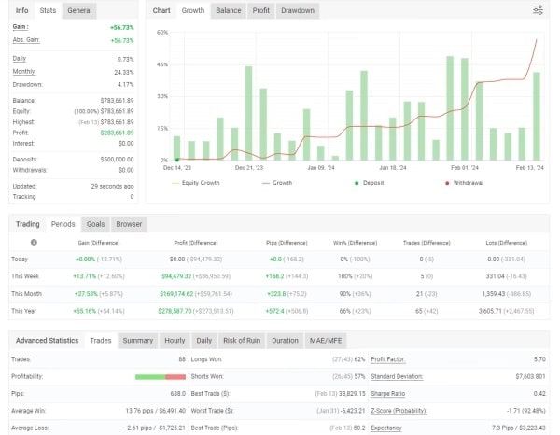The height and width of the screenshot is (435, 560).
Task: Open the Daily statistics tab
Action: tap(203, 341)
